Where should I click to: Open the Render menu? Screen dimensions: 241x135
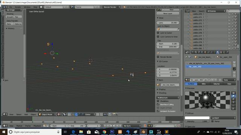tap(18, 7)
